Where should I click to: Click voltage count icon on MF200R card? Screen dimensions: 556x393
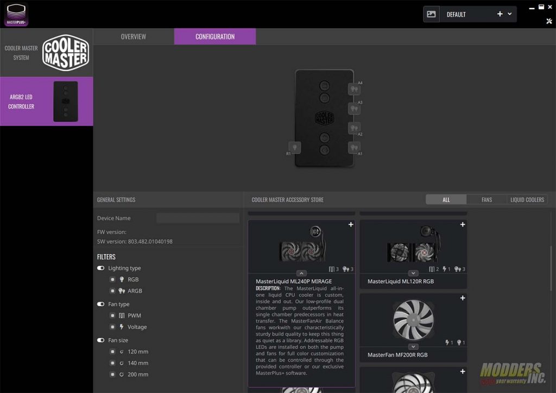(447, 343)
